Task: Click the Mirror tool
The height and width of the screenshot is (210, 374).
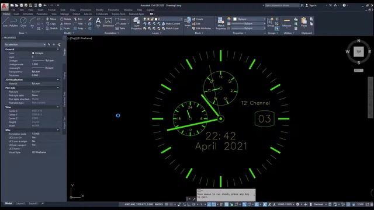Action: click(65, 24)
